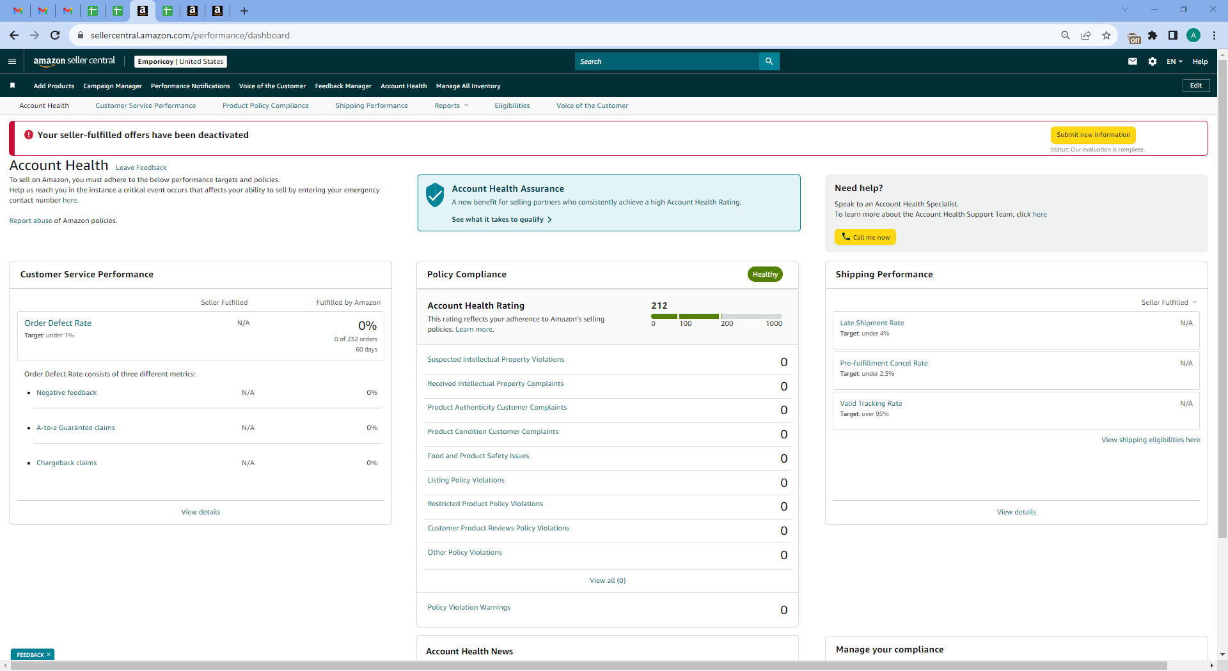The width and height of the screenshot is (1228, 671).
Task: Click View all (0) policy violations
Action: click(x=608, y=580)
